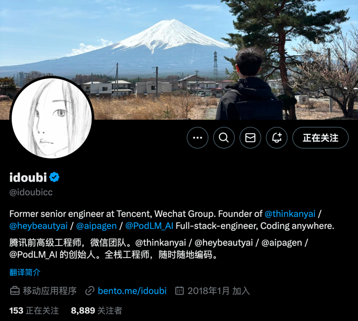View the 8,889 关注者 followers list

pyautogui.click(x=96, y=311)
